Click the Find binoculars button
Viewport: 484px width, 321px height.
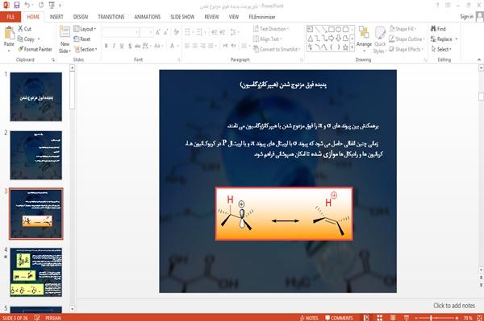[x=439, y=29]
